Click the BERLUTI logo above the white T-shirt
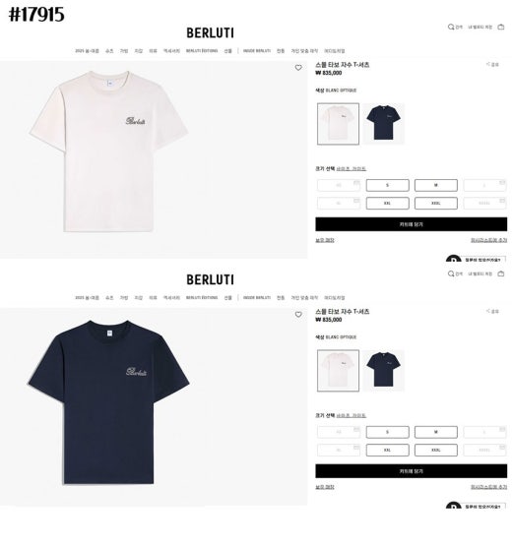The image size is (512, 546). point(210,33)
